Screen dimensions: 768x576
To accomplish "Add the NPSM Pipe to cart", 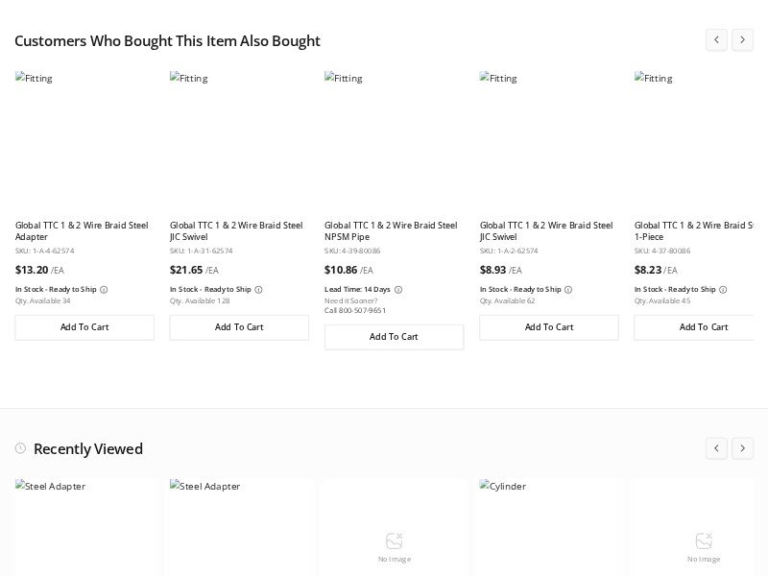I will click(394, 337).
